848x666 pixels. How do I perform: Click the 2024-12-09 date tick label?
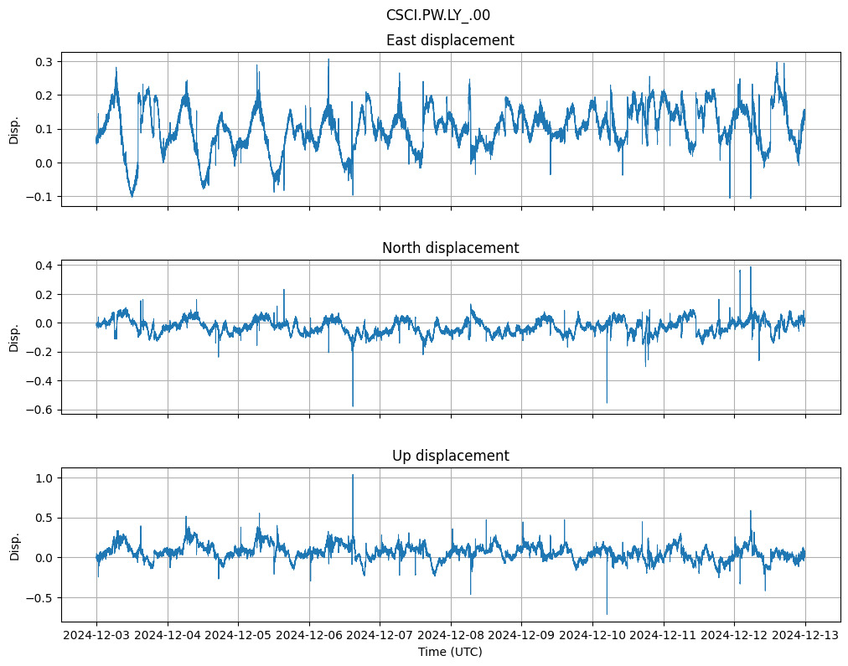(x=521, y=635)
